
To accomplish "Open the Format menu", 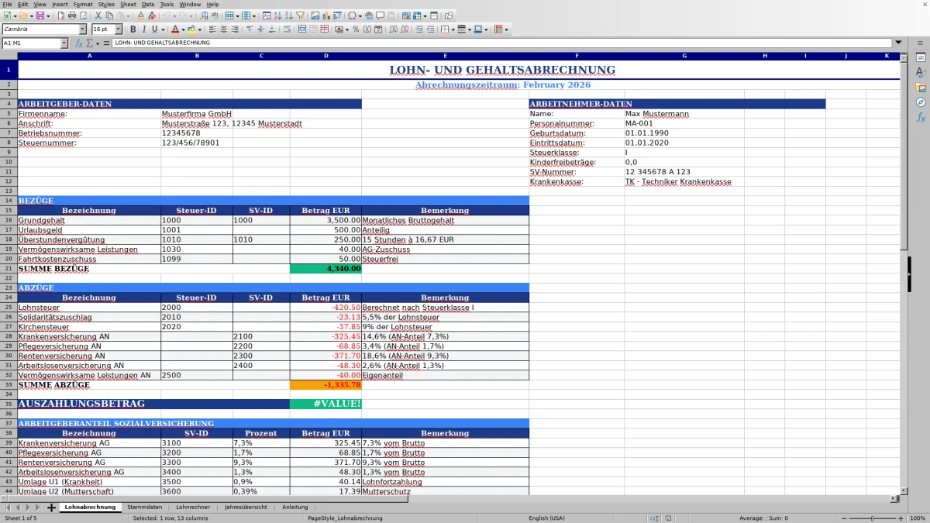I will tap(81, 4).
